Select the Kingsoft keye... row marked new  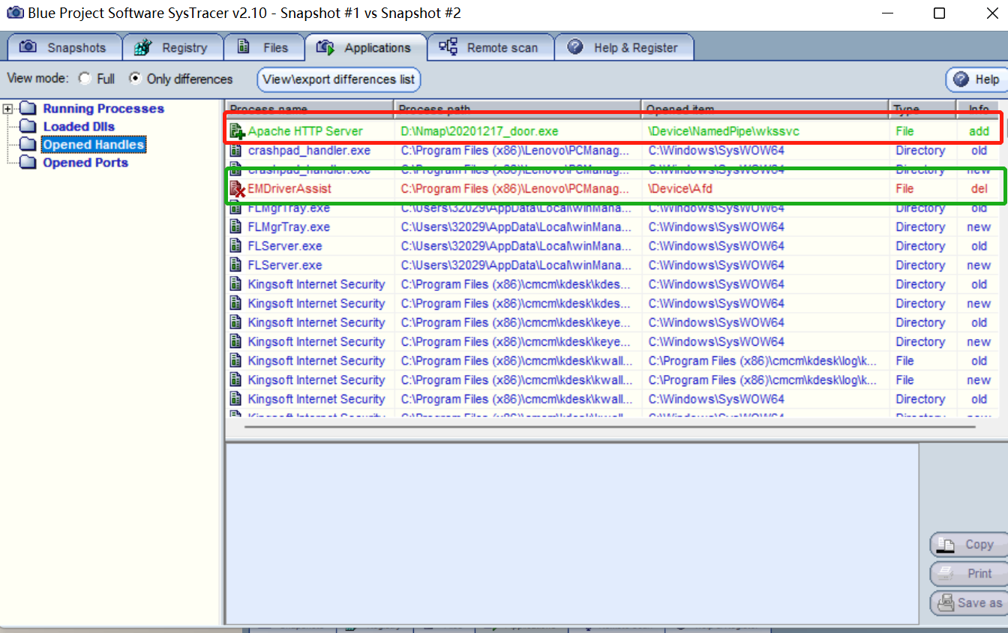tap(612, 342)
